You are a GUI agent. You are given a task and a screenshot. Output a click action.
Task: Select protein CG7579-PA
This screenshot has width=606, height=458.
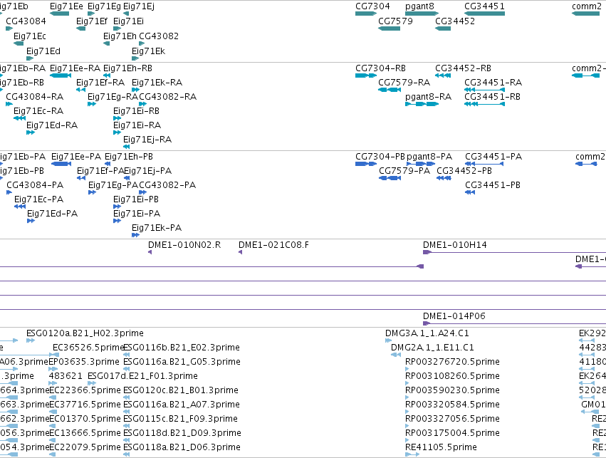tap(404, 171)
